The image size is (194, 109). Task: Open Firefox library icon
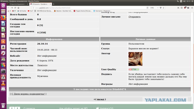[x=179, y=8]
